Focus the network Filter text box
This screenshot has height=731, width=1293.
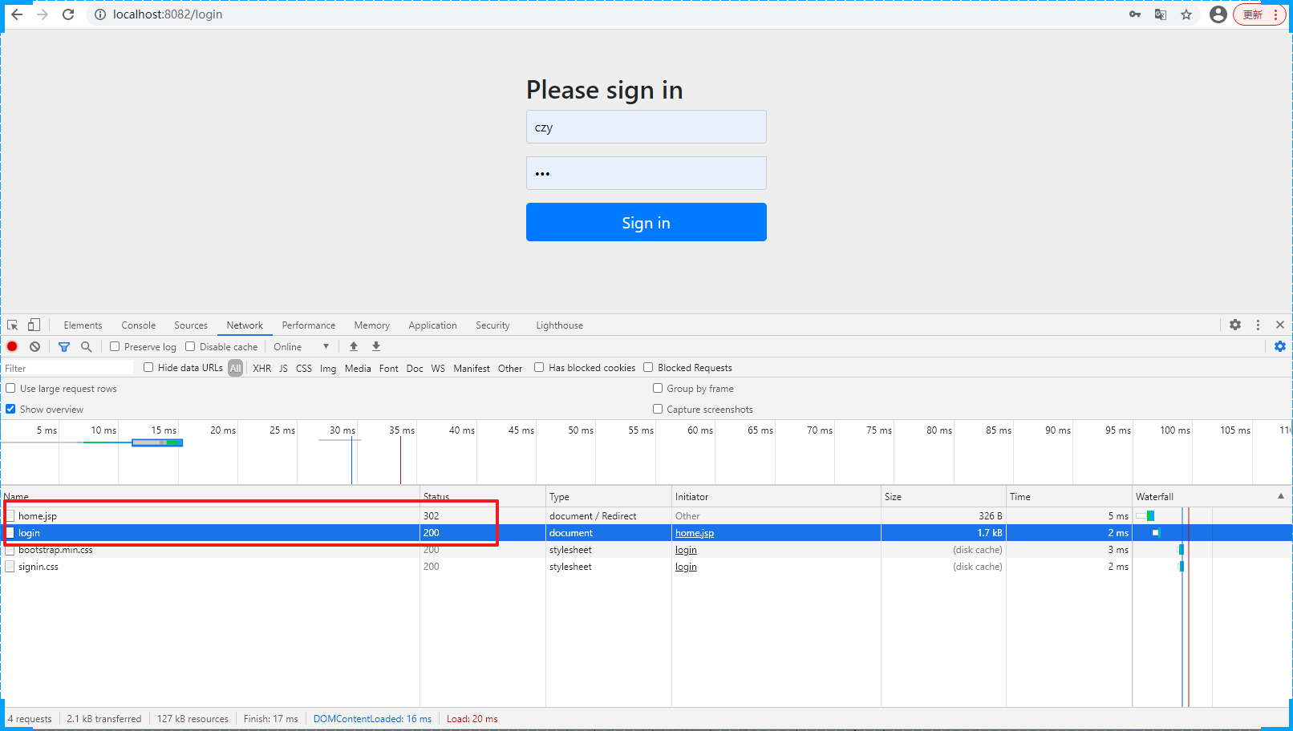(67, 368)
